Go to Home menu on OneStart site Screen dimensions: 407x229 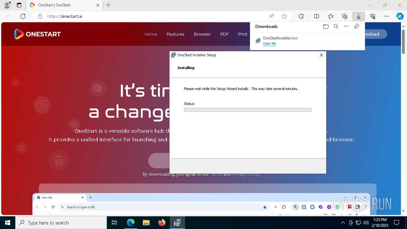pos(151,34)
